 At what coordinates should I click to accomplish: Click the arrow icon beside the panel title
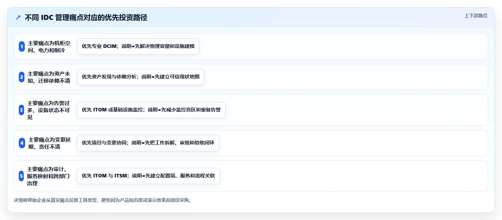tap(18, 18)
